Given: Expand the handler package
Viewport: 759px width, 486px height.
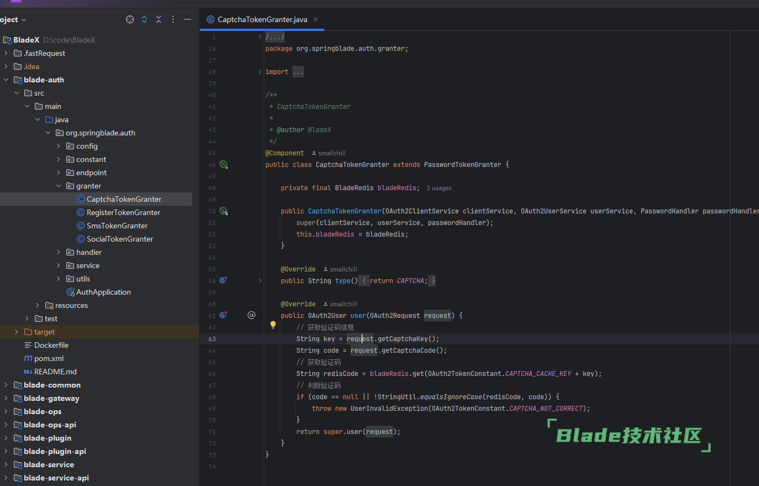Looking at the screenshot, I should (x=59, y=252).
